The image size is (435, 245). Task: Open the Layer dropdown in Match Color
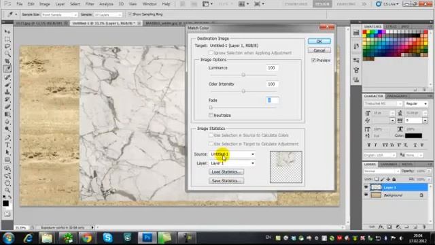(232, 163)
